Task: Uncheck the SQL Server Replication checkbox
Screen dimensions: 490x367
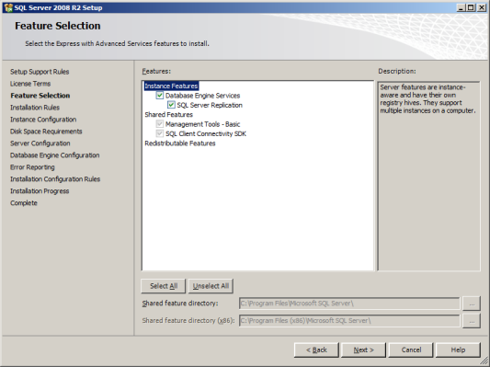Action: pos(171,105)
